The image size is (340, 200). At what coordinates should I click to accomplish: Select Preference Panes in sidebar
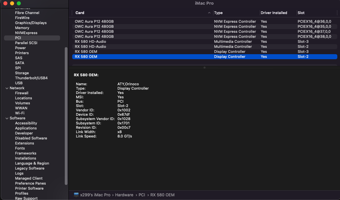pyautogui.click(x=30, y=183)
